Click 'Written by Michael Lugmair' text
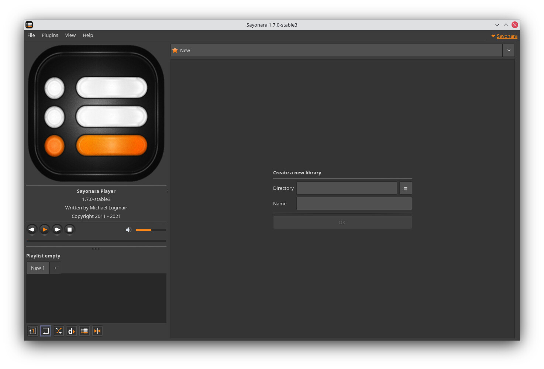The height and width of the screenshot is (369, 544). point(96,208)
